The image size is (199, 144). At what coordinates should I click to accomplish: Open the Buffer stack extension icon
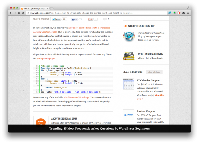183,13
